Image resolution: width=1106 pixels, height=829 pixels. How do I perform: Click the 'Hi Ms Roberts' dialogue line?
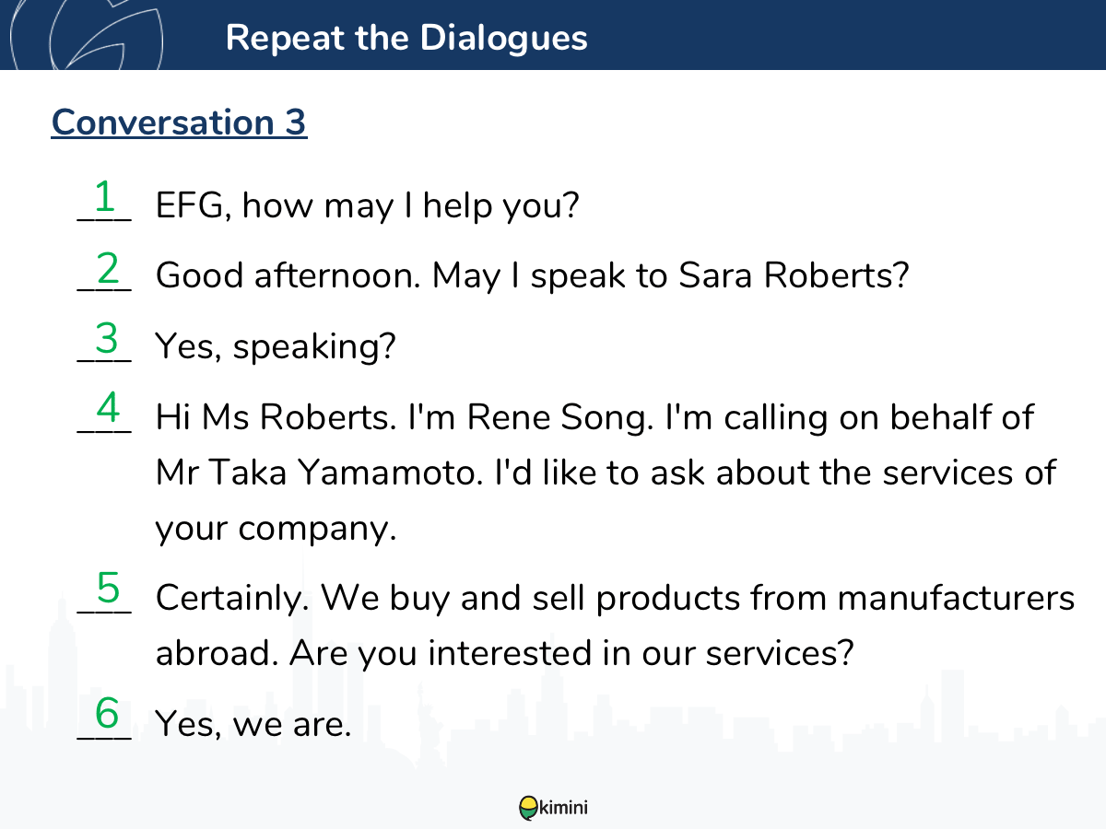point(595,417)
